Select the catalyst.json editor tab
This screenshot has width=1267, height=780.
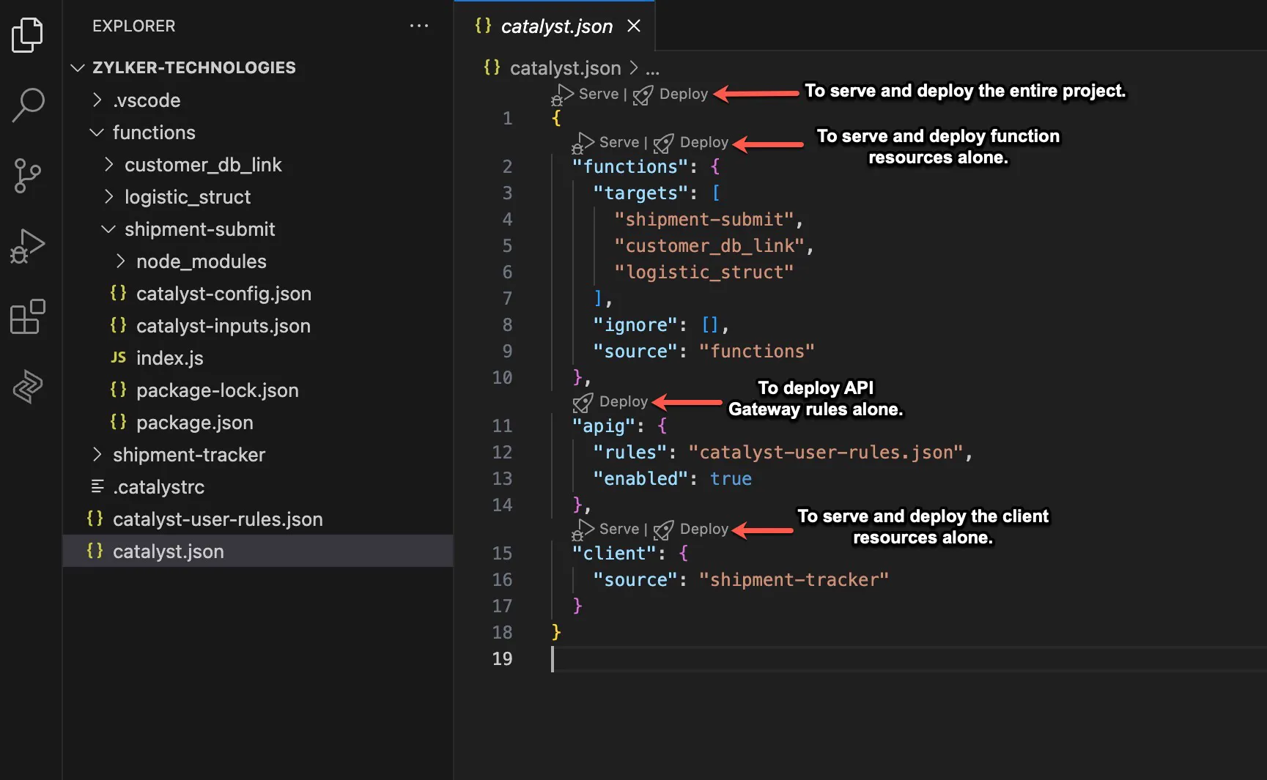[x=554, y=26]
